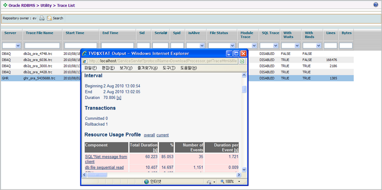382x190 pixels.
Task: Click the Lines filter field
Action: (x=331, y=46)
